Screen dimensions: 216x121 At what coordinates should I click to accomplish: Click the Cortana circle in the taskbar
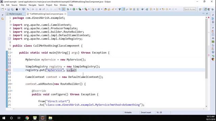pyautogui.click(x=11, y=118)
